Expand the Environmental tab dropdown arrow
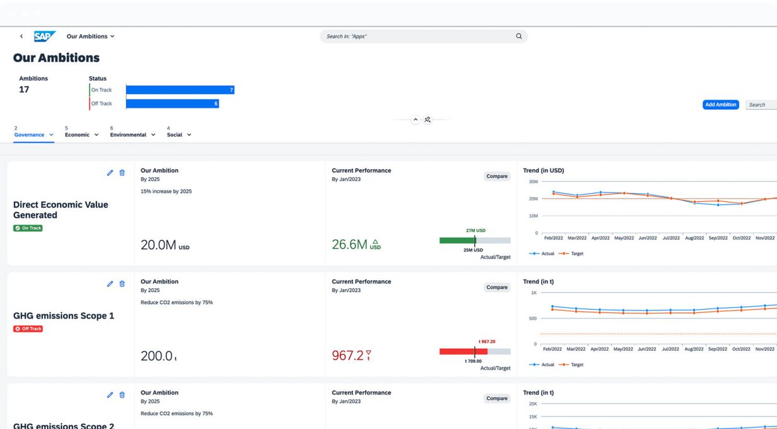This screenshot has height=429, width=777. (x=153, y=135)
